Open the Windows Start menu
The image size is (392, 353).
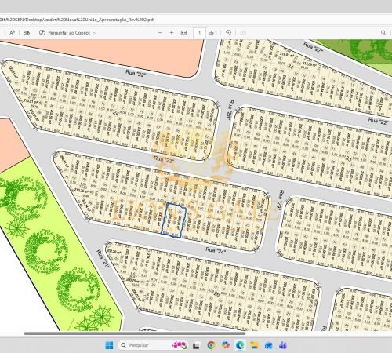(x=109, y=345)
